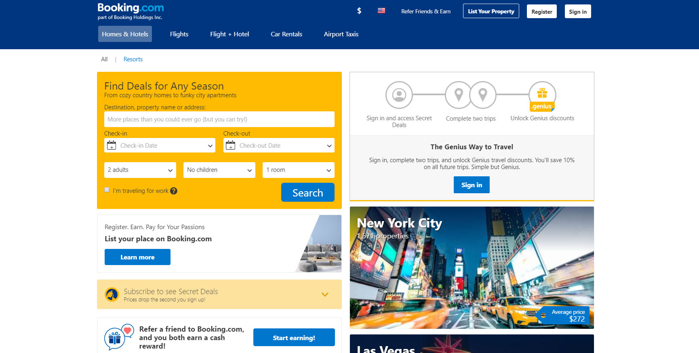699x353 pixels.
Task: Open the No children dropdown
Action: coord(219,170)
